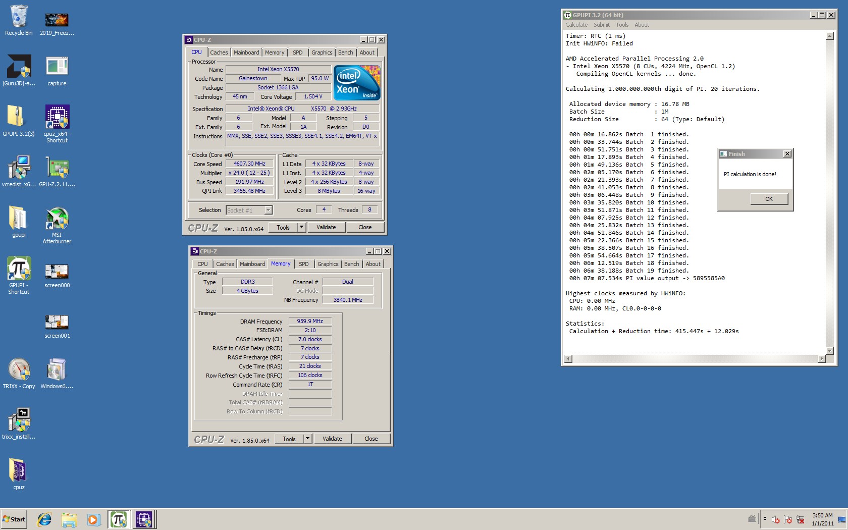This screenshot has width=848, height=530.
Task: Click GPUPI vertical scrollbar up arrow
Action: (830, 36)
